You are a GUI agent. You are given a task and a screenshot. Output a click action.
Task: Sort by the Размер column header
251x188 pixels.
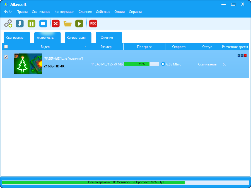[106, 47]
